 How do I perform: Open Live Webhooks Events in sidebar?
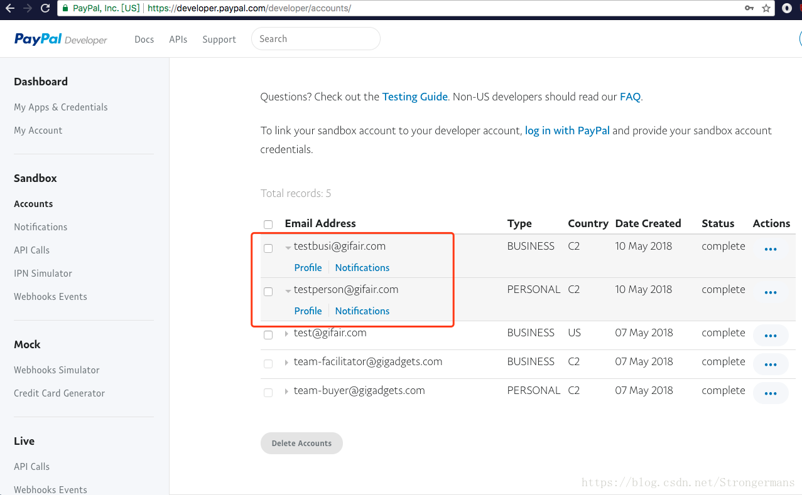50,489
